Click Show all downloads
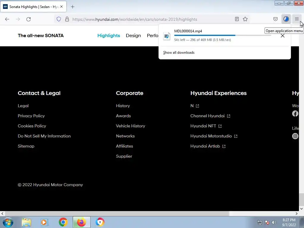This screenshot has width=304, height=228. point(179,53)
